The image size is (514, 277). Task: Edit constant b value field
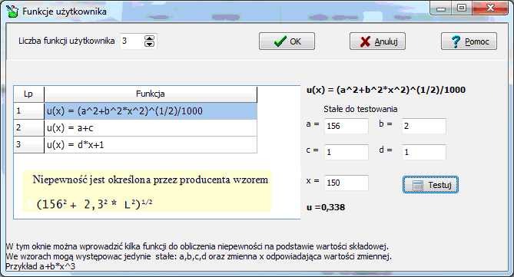(x=424, y=126)
